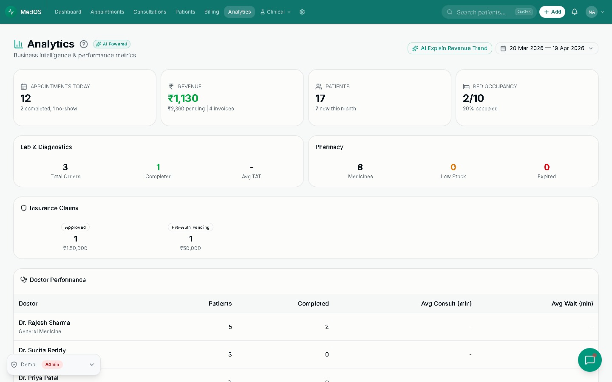
Task: Click the rupee icon on Revenue card
Action: (171, 87)
